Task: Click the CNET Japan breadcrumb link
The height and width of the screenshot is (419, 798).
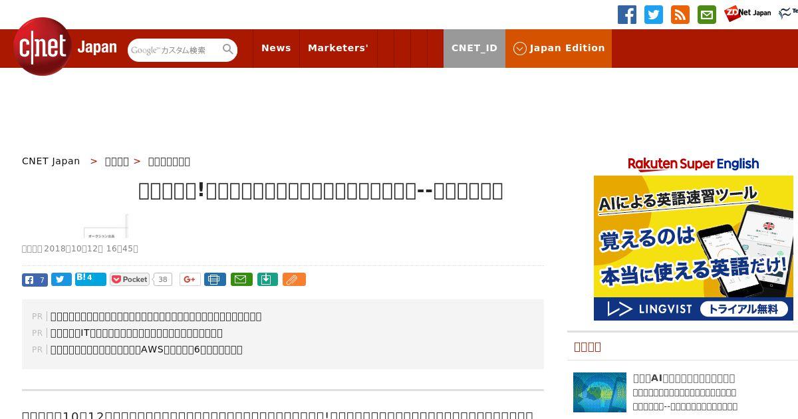Action: click(51, 161)
